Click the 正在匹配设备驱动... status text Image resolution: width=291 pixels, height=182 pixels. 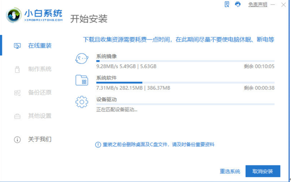pos(117,110)
